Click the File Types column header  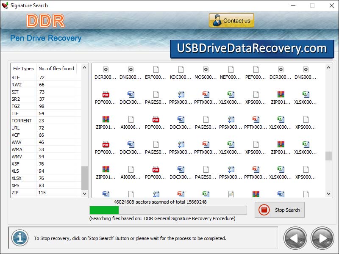pos(23,69)
